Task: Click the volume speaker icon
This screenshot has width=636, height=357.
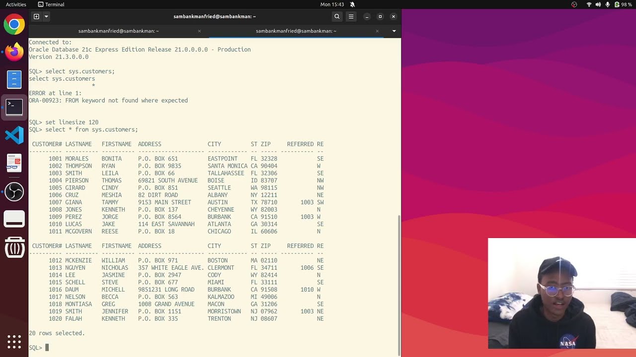Action: tap(598, 4)
